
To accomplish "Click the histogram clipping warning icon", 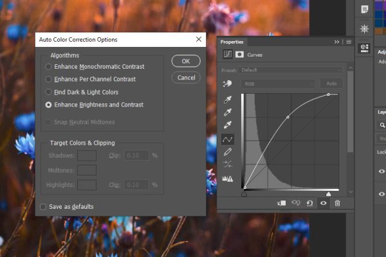I will point(228,179).
